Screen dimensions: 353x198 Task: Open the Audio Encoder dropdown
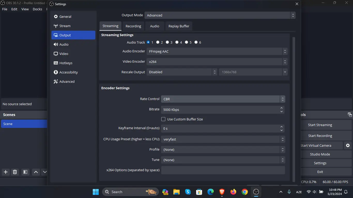coord(217,51)
